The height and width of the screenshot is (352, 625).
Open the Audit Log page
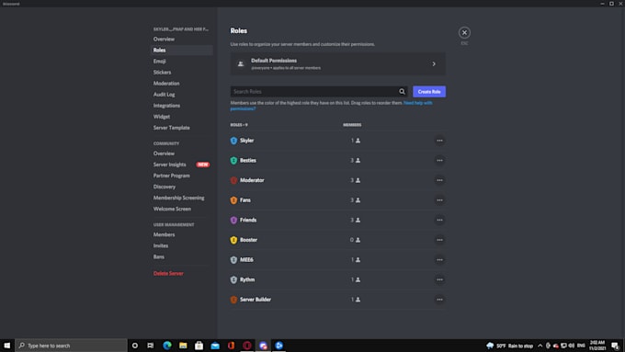(164, 95)
